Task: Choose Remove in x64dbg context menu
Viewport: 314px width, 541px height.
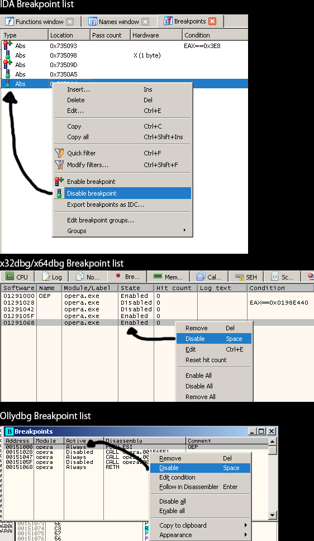Action: pos(215,328)
